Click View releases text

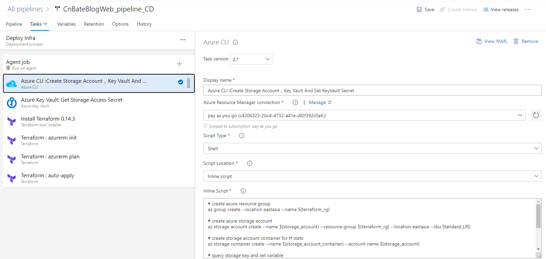[x=505, y=9]
